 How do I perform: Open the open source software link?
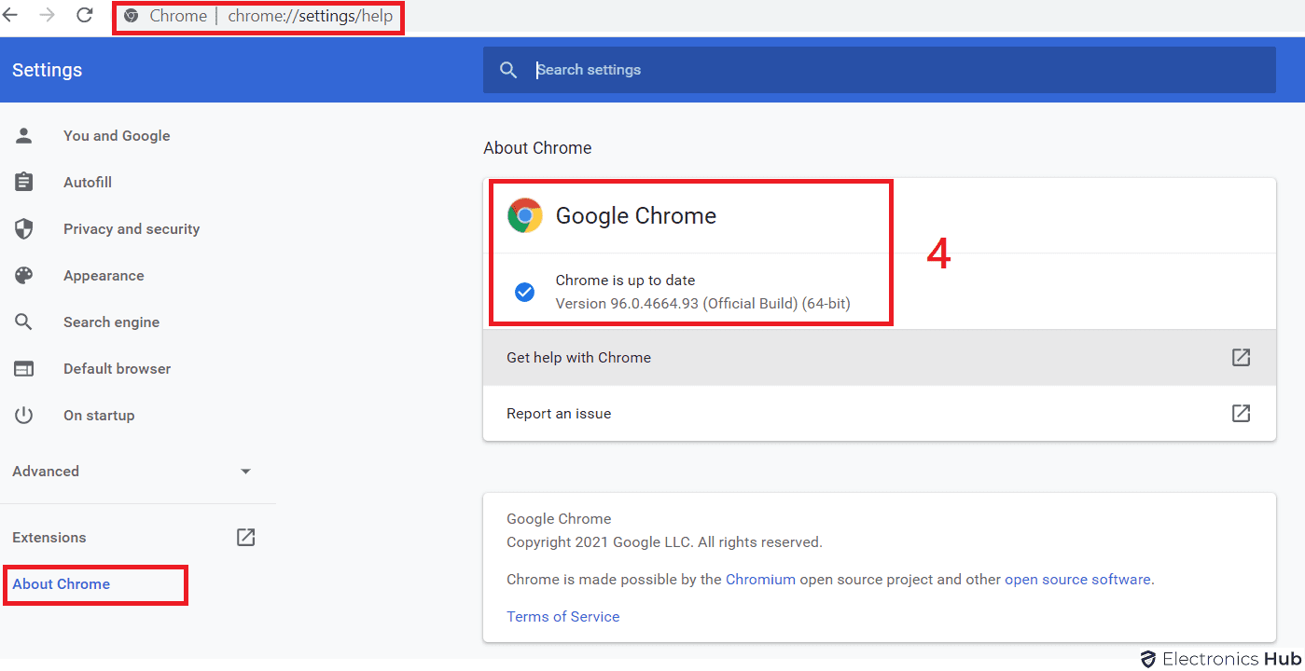pos(1077,580)
